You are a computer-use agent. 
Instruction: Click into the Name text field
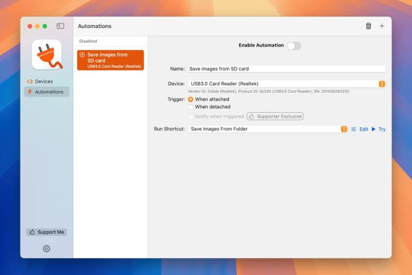point(286,69)
